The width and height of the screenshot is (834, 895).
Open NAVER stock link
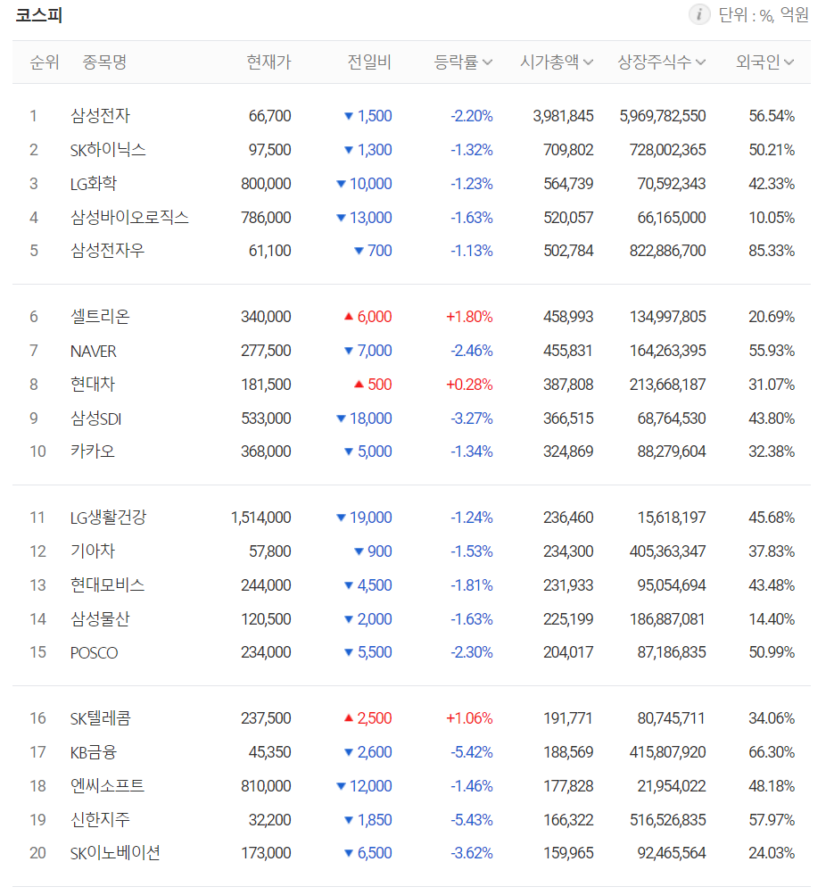click(x=93, y=351)
